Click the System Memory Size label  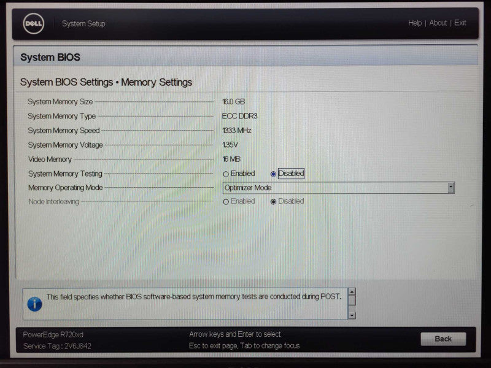pyautogui.click(x=60, y=102)
